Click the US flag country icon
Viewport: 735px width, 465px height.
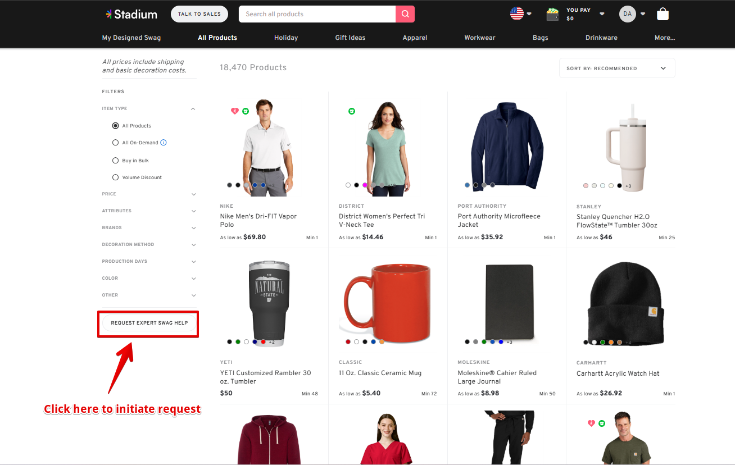click(516, 13)
